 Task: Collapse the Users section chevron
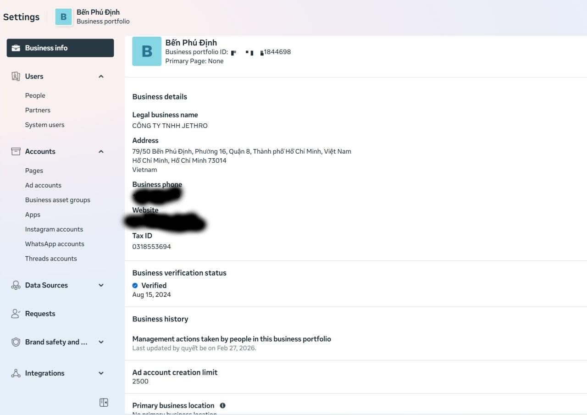click(x=101, y=77)
